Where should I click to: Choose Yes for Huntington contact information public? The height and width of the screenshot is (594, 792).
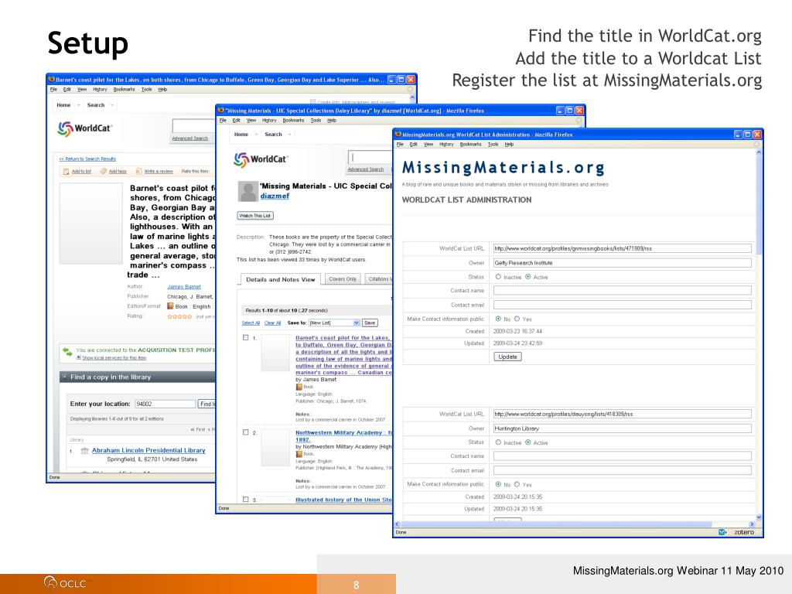click(x=517, y=484)
